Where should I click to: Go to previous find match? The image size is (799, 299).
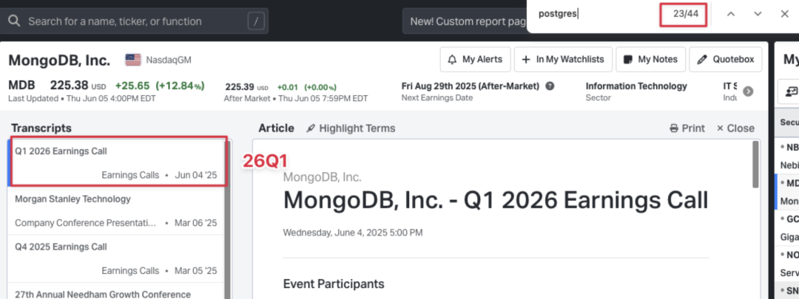[731, 14]
